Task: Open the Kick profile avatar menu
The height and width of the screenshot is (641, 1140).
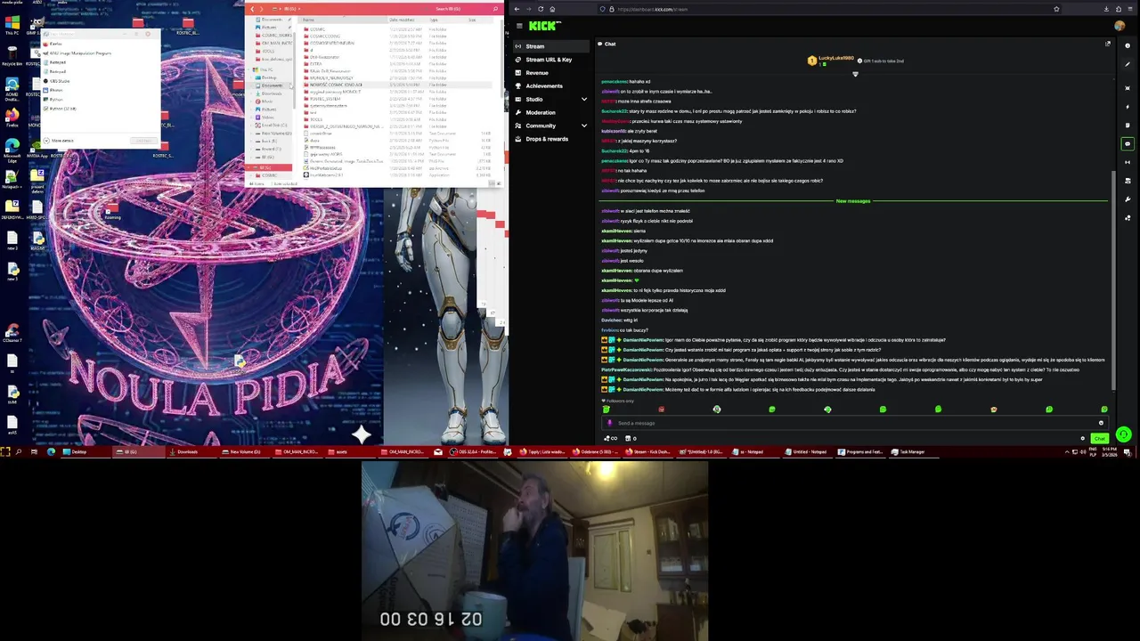Action: pos(1120,26)
